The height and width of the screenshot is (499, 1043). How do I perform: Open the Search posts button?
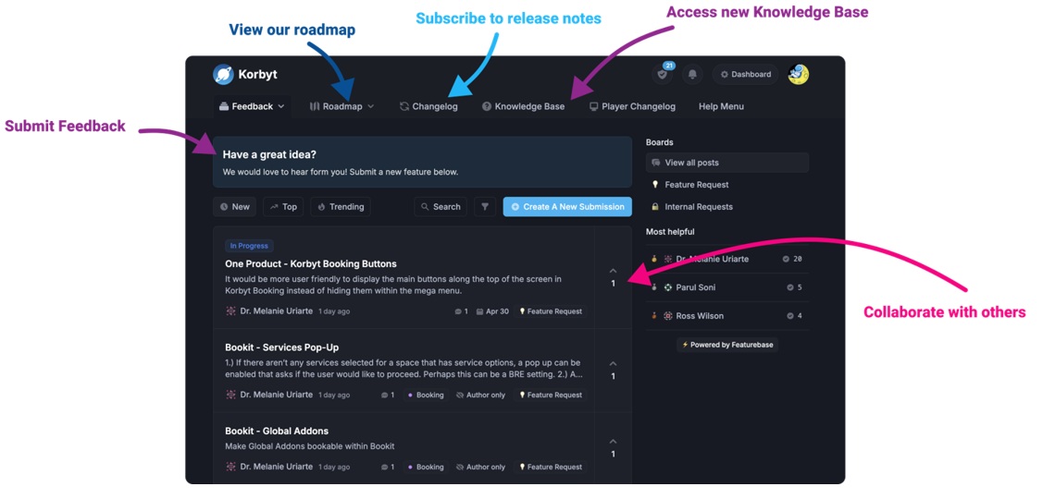click(440, 207)
